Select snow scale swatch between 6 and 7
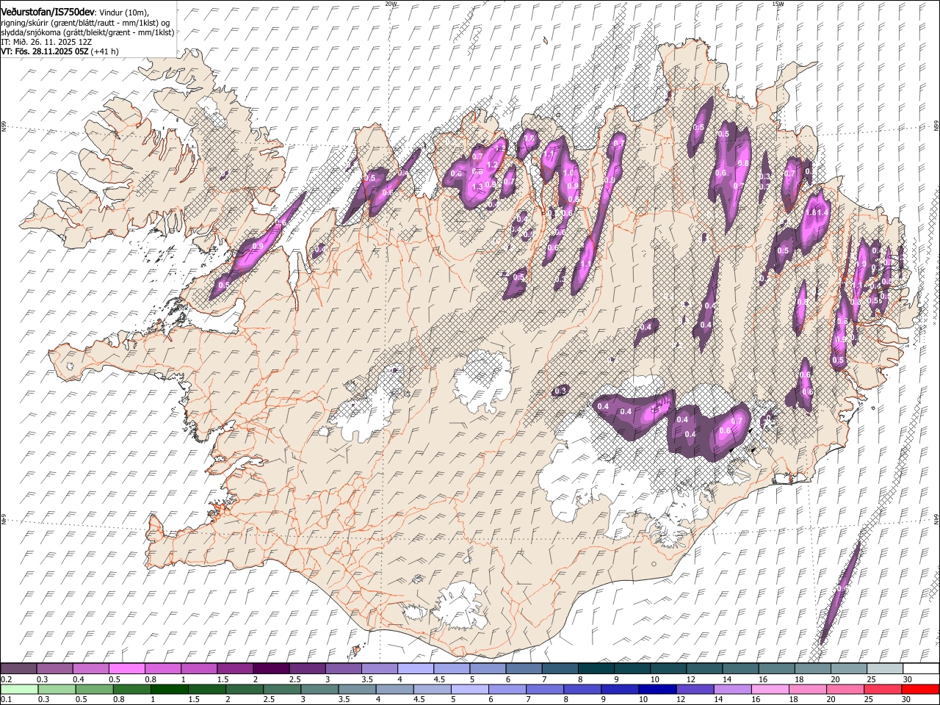940x705 pixels. coord(524,668)
